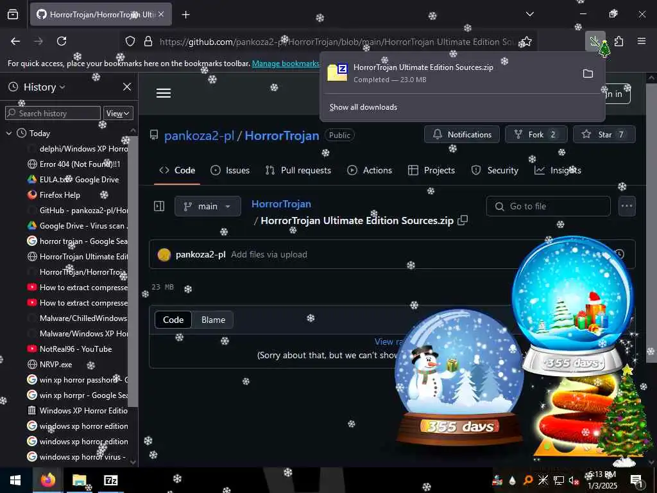Switch to the Actions tab

click(x=370, y=170)
